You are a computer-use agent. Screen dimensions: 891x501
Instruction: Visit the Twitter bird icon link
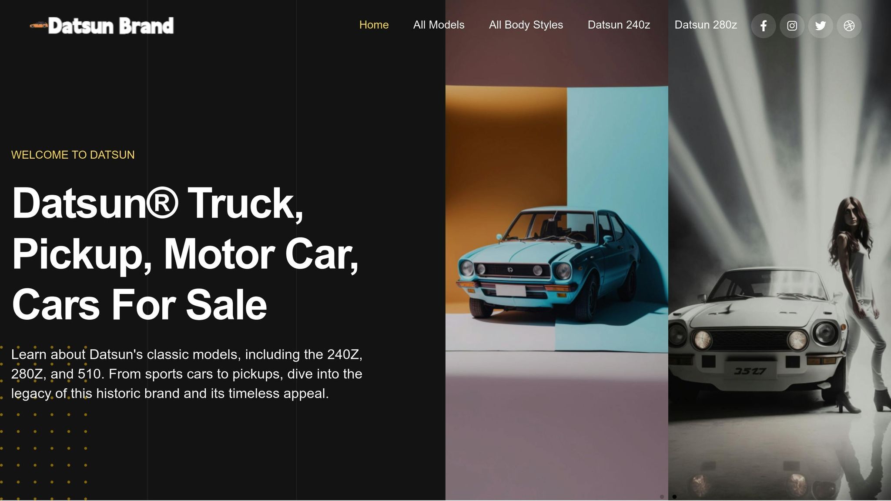click(821, 26)
